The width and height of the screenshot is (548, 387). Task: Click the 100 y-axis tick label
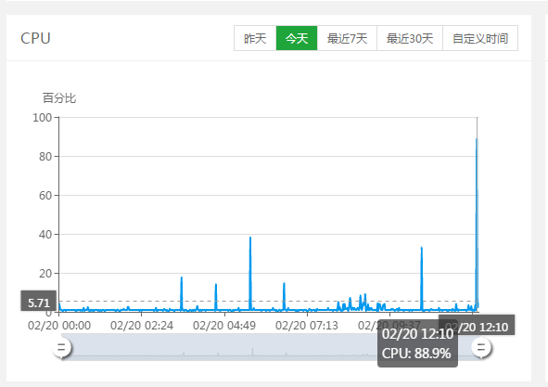(x=43, y=118)
